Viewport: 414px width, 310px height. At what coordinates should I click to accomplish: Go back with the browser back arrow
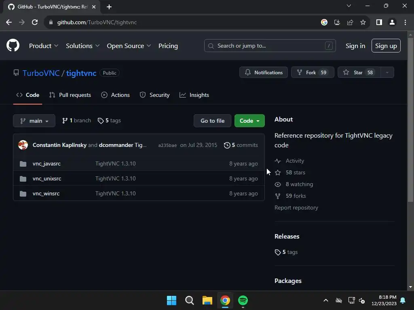tap(9, 23)
